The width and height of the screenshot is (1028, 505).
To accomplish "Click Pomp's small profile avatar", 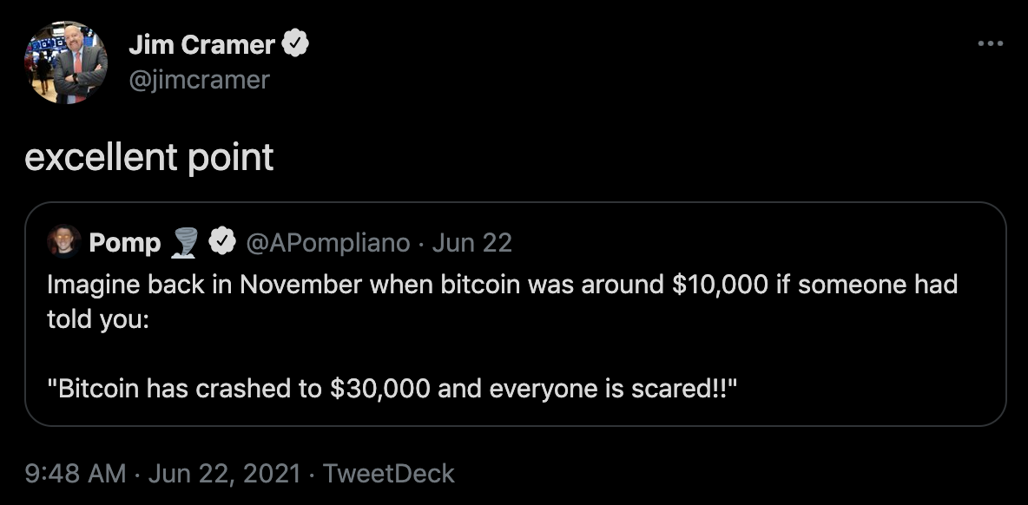I will pyautogui.click(x=64, y=242).
